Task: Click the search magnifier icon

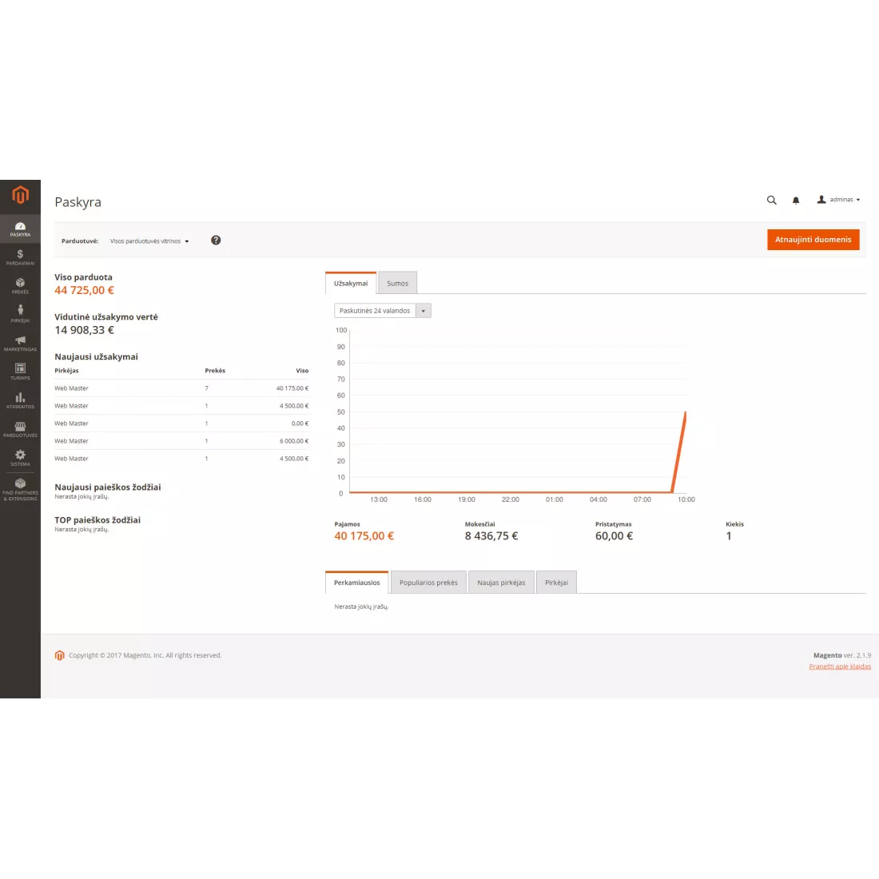Action: tap(771, 200)
